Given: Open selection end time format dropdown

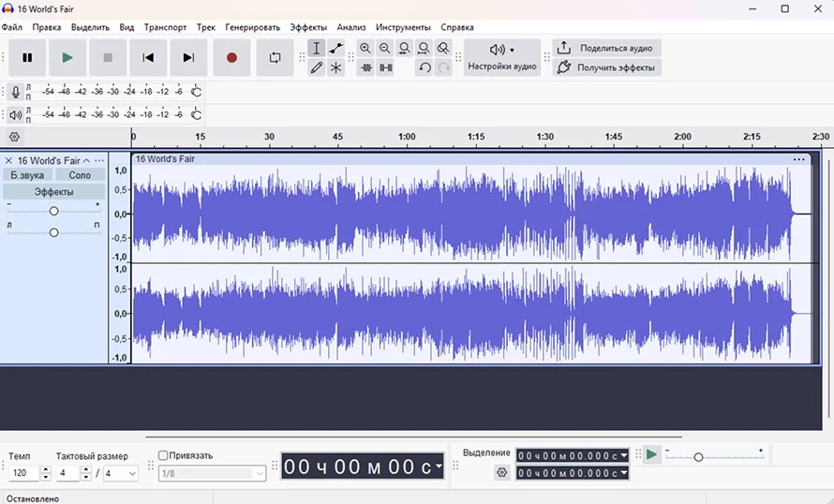Looking at the screenshot, I should click(x=624, y=473).
